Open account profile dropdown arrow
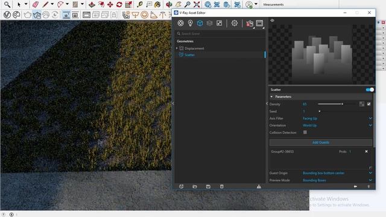Screen dimensions: 386x217 point(256,4)
